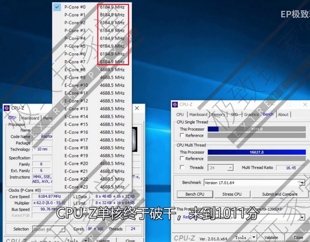This screenshot has height=242, width=310.
Task: Tick the Threads checkbox
Action: coord(182,168)
